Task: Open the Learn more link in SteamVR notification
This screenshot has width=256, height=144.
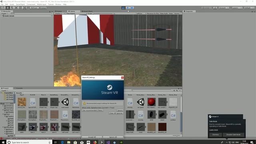Action: (x=214, y=130)
